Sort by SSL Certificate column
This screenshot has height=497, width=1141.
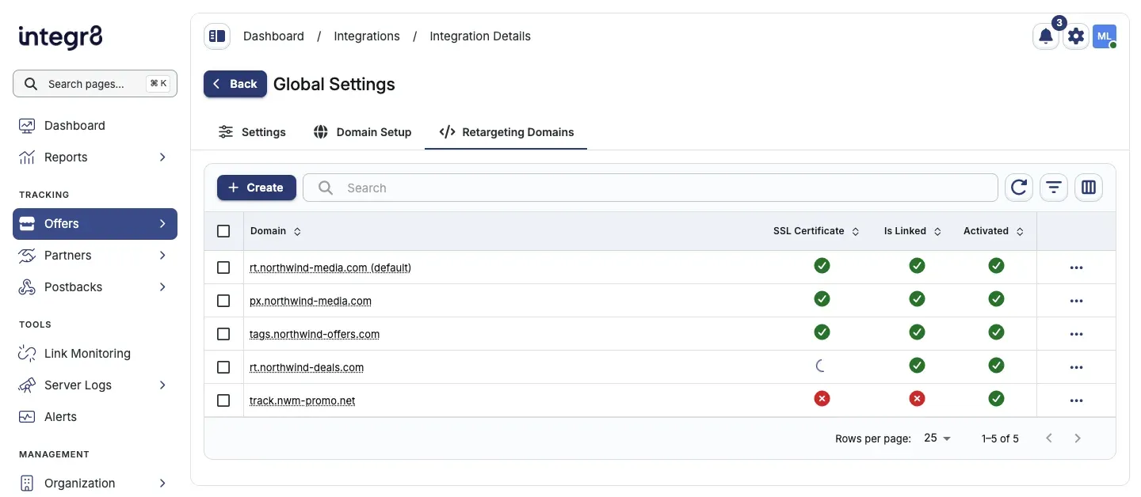[x=816, y=231]
